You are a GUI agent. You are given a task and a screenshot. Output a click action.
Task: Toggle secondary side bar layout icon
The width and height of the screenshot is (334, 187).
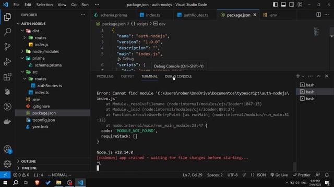tap(291, 5)
